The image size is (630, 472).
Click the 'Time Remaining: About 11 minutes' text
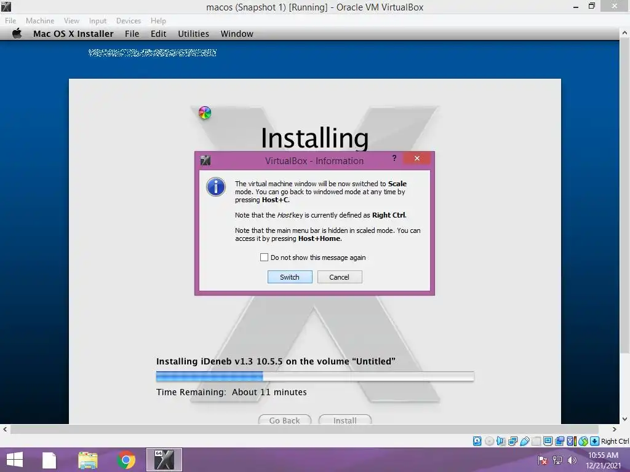231,392
